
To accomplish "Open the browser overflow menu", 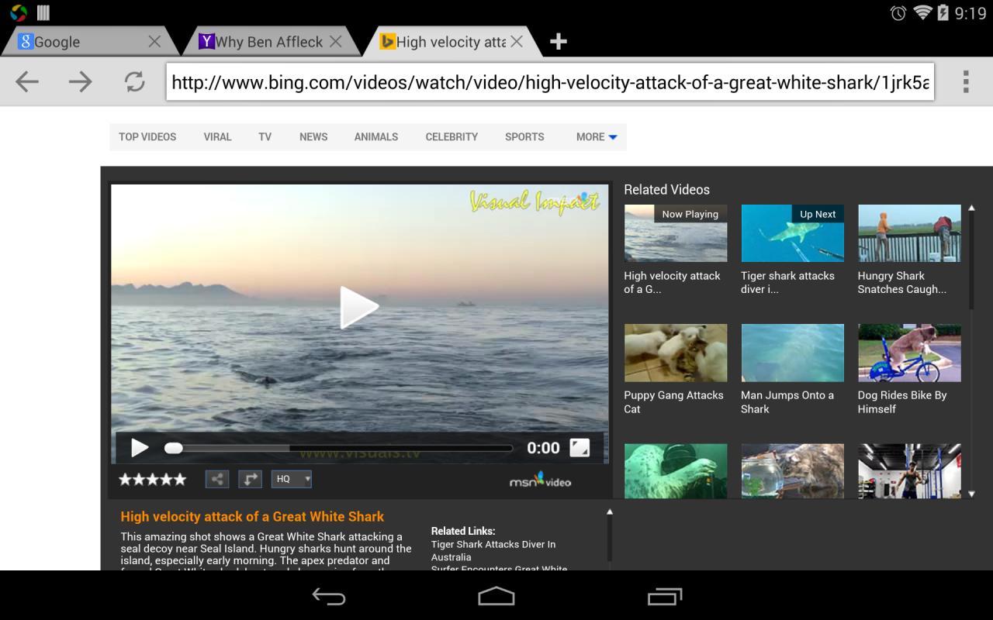I will tap(966, 81).
